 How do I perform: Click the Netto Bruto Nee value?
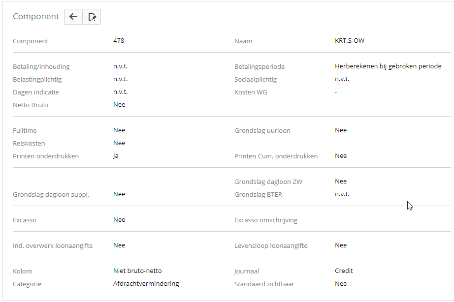click(119, 105)
